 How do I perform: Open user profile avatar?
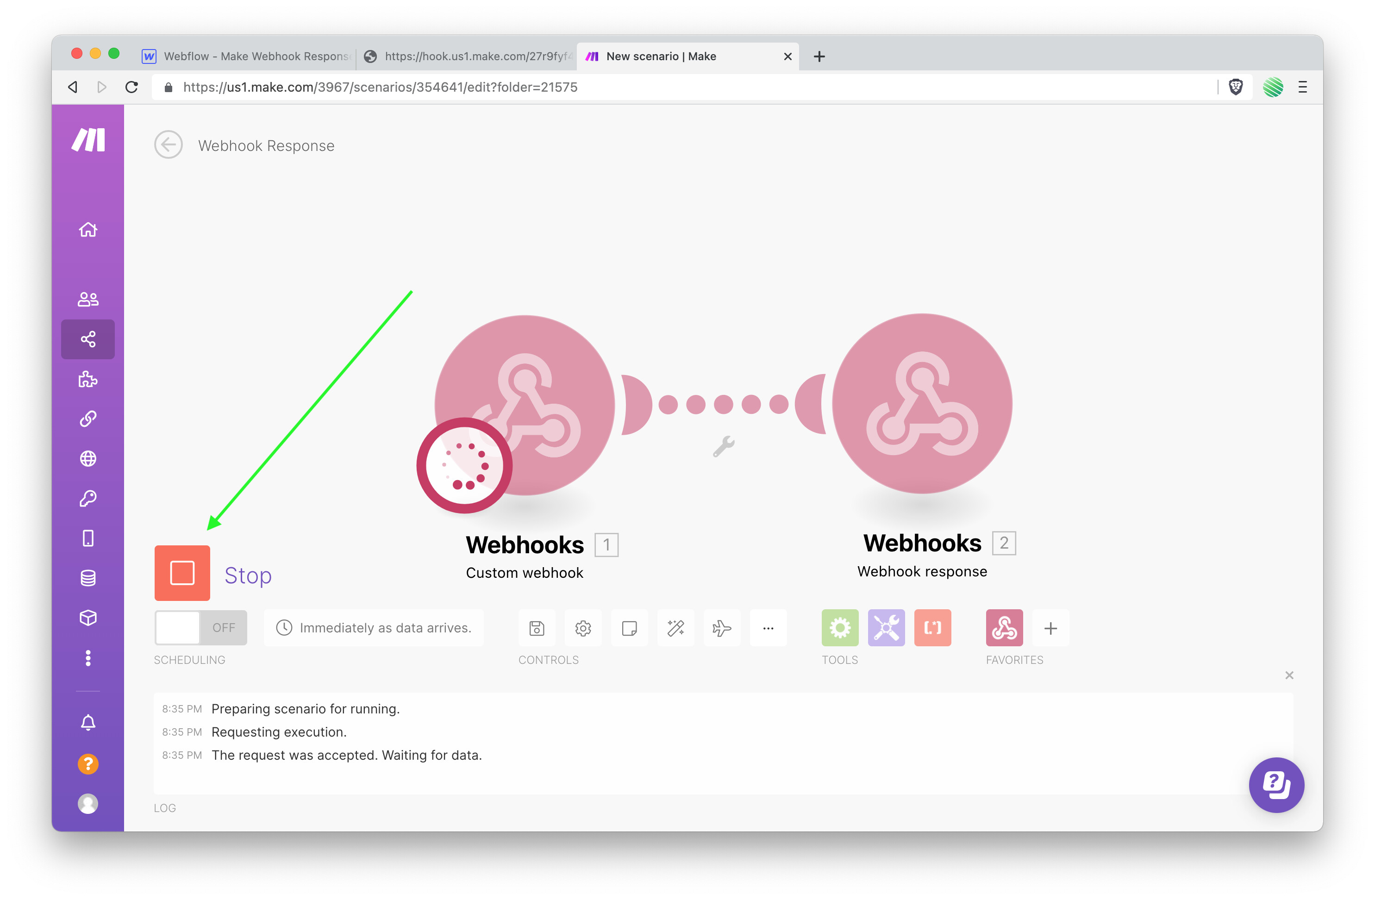88,804
